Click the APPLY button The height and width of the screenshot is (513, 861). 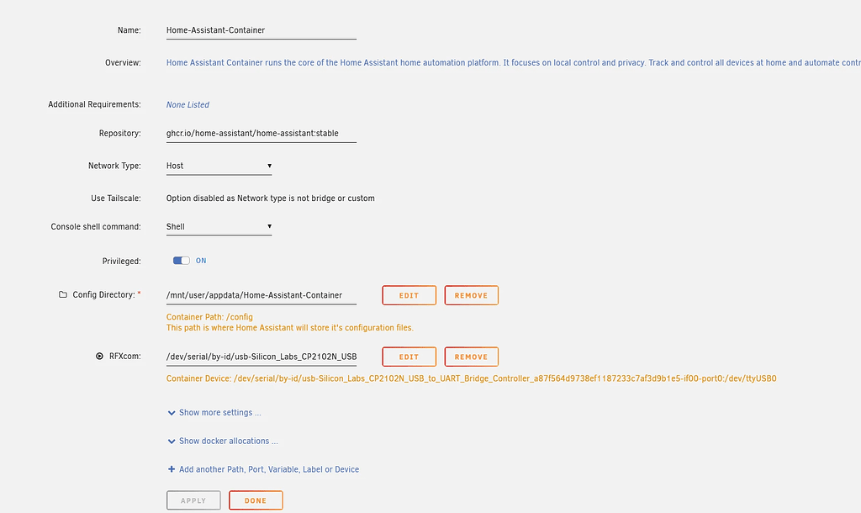(x=193, y=500)
